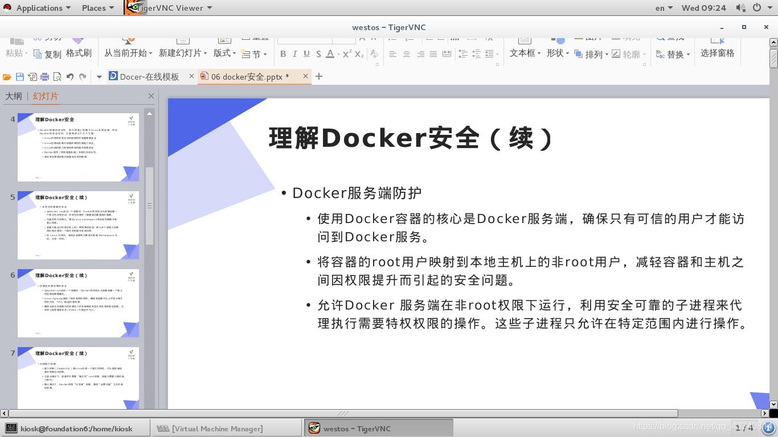Click the Paste (粘贴) button
This screenshot has width=778, height=437.
(x=16, y=53)
